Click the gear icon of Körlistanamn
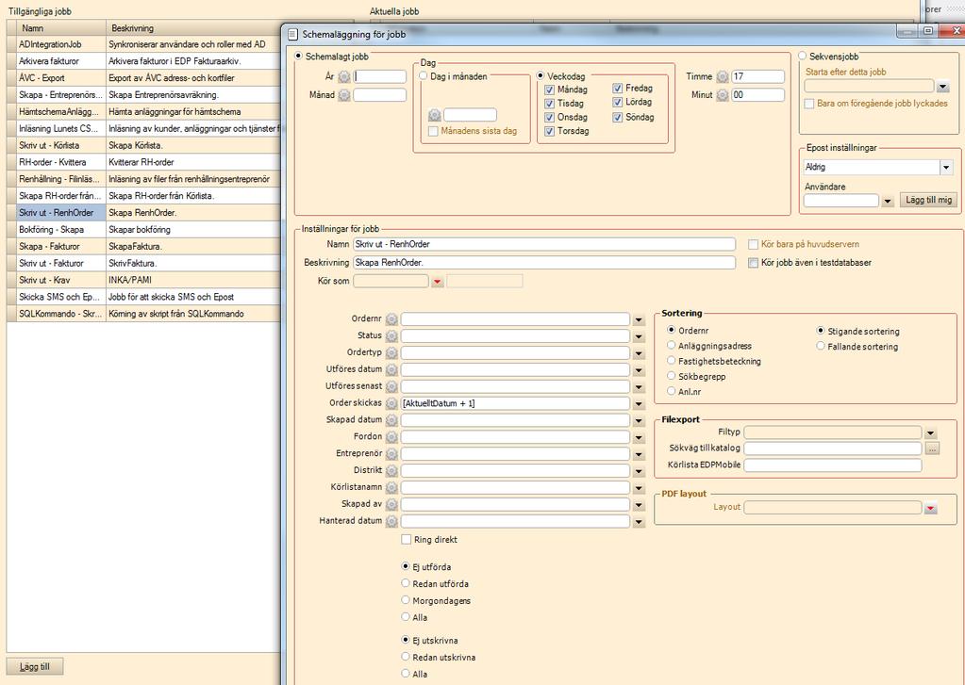This screenshot has width=965, height=685. coord(391,488)
